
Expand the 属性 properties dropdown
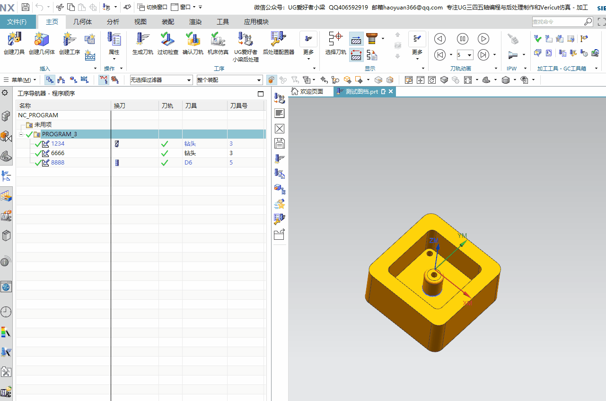point(114,59)
